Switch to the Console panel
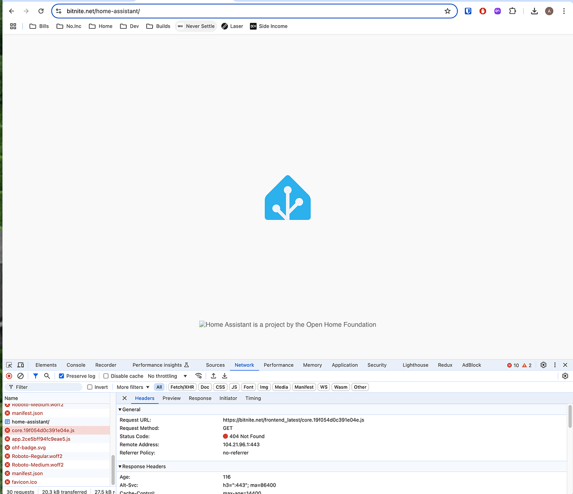The image size is (573, 494). click(x=76, y=365)
